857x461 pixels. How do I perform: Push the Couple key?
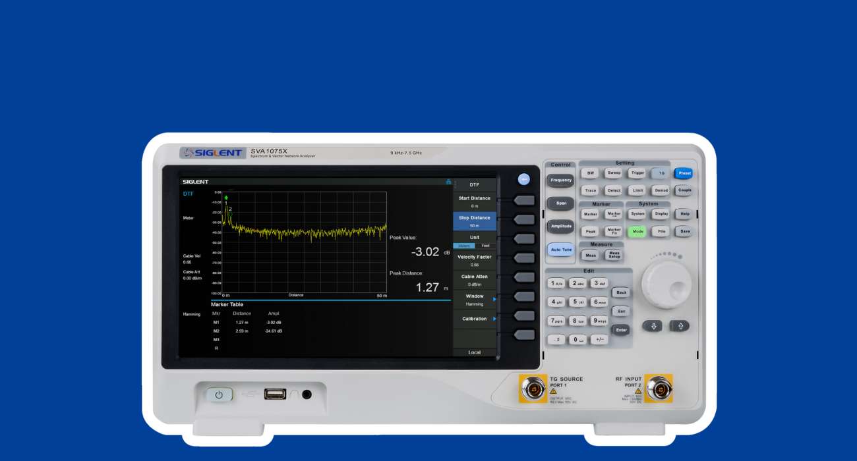click(x=684, y=190)
